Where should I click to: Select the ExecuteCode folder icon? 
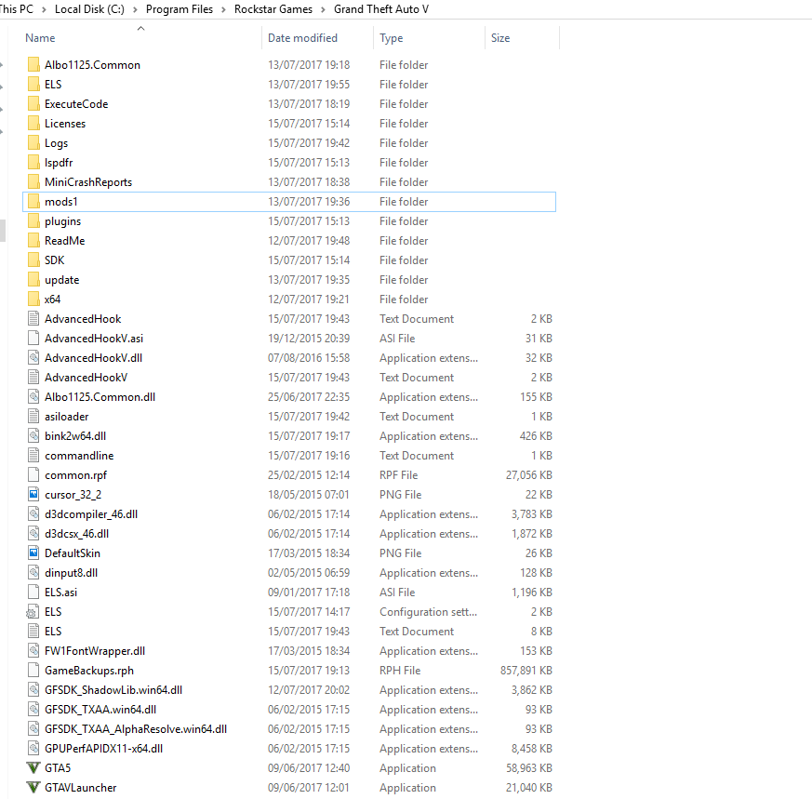pyautogui.click(x=33, y=104)
